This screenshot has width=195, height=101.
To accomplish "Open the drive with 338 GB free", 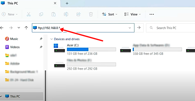I will click(125, 50).
